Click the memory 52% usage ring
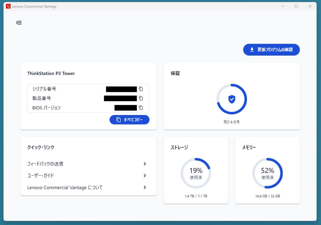Image resolution: width=321 pixels, height=225 pixels. pyautogui.click(x=267, y=173)
